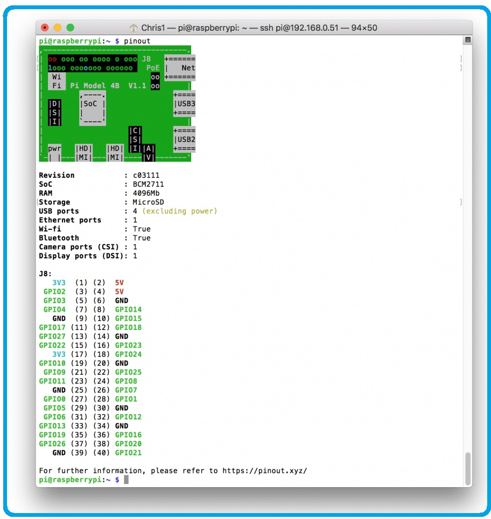Click the SoC block in board diagram
The image size is (491, 519).
coord(93,108)
